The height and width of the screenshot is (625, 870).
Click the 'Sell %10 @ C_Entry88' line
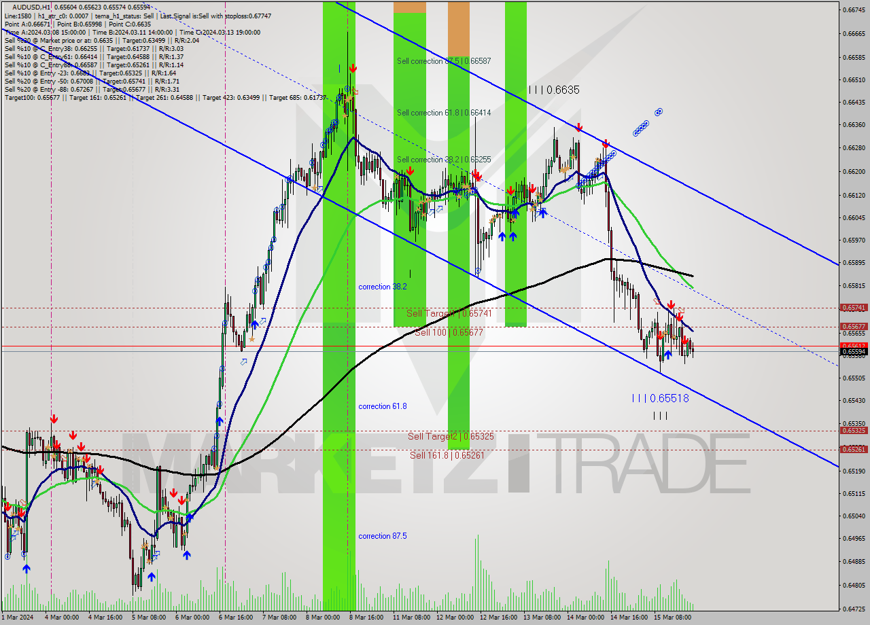(x=94, y=65)
